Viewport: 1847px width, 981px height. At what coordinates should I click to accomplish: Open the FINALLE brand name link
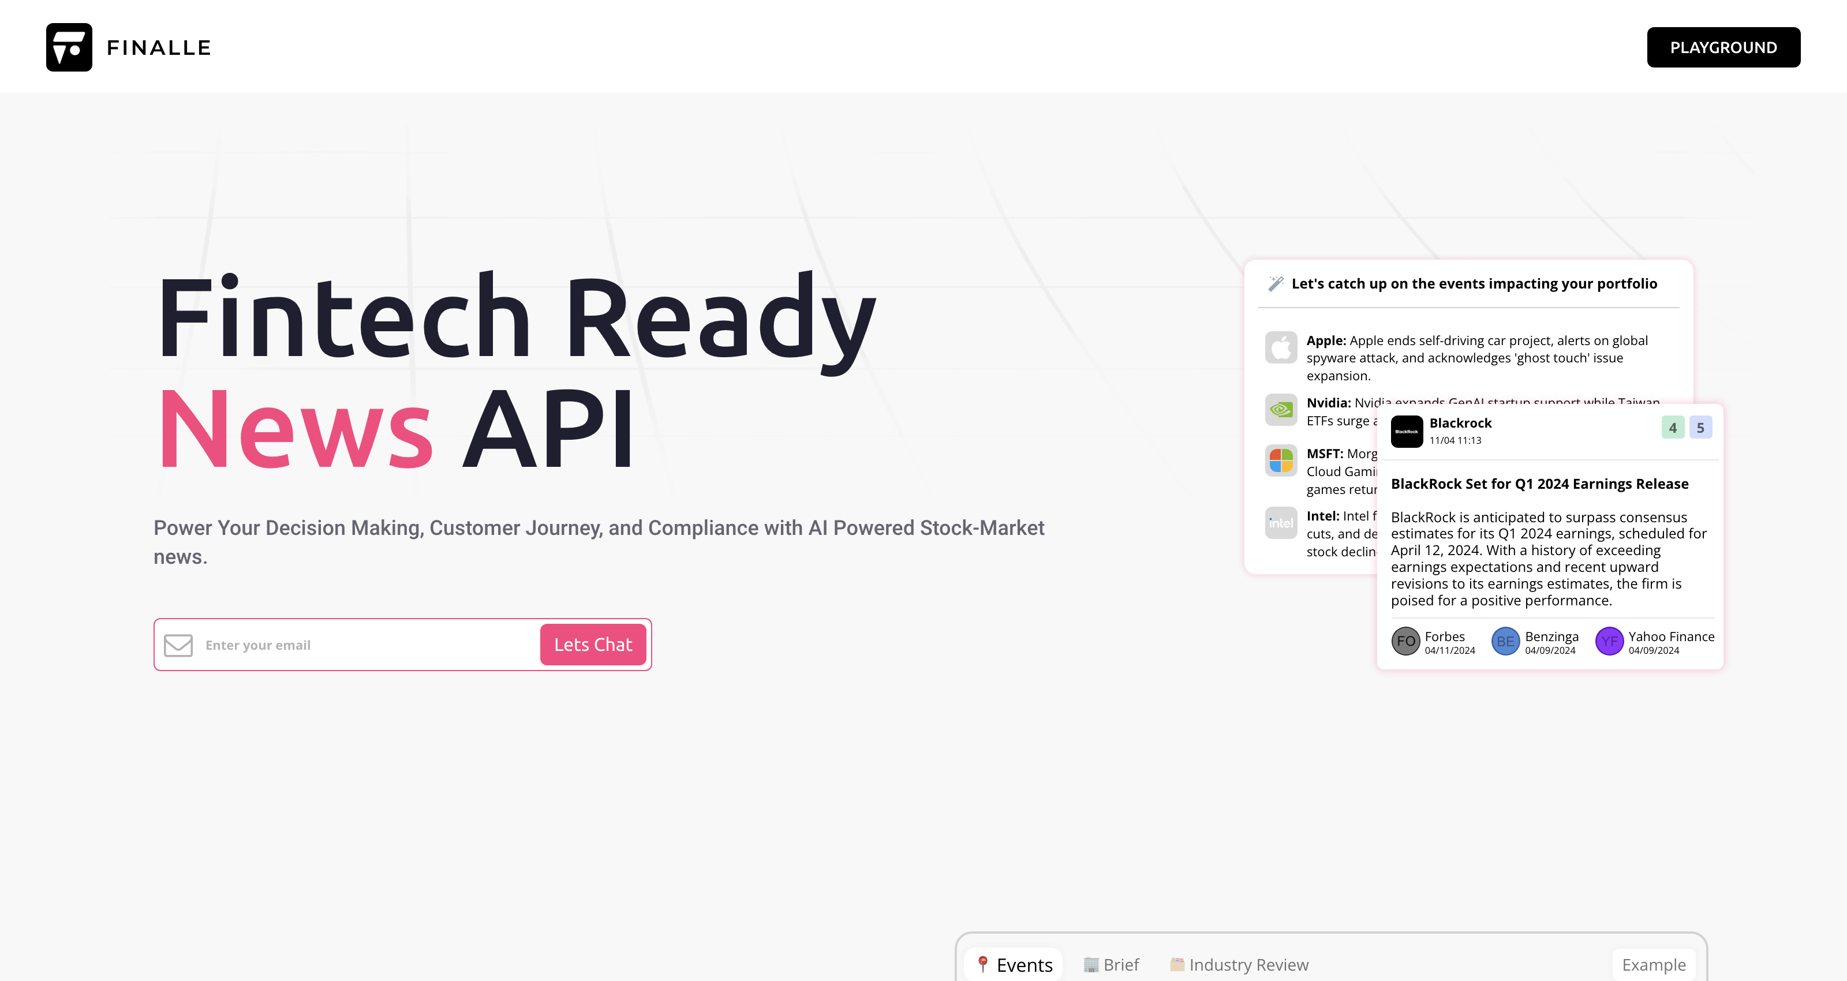159,48
